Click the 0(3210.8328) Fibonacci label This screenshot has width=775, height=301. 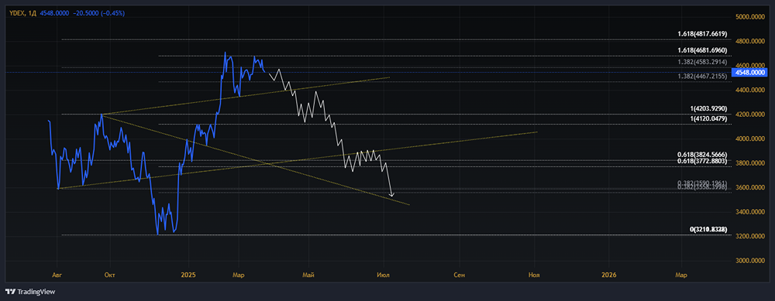point(708,230)
